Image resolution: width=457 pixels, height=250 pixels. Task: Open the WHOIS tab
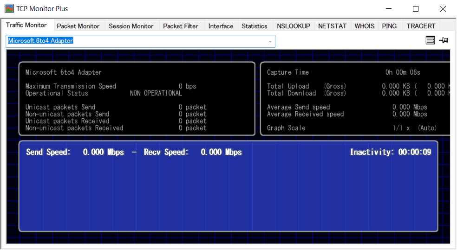[364, 26]
